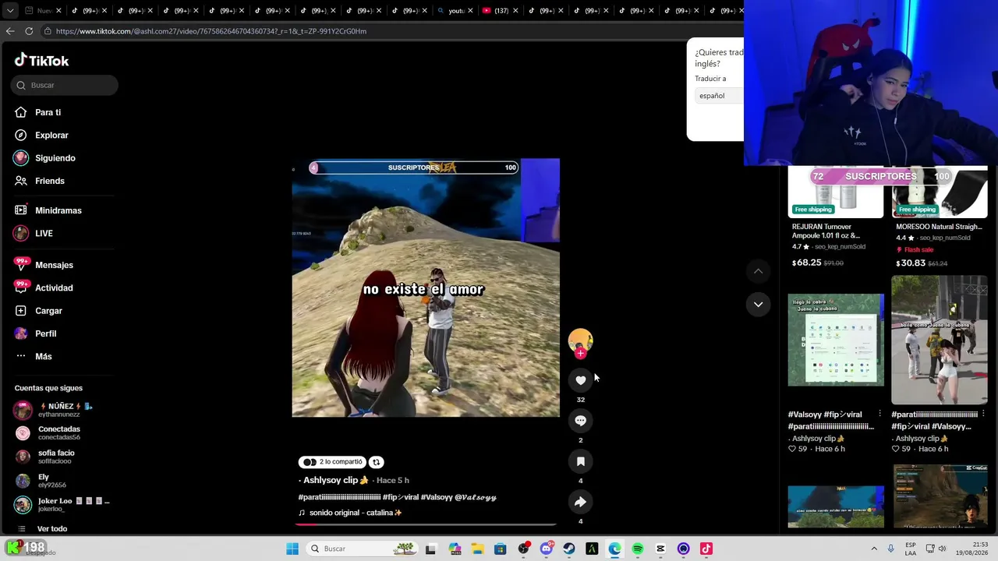Seek on the video progress bar
Viewport: 998px width, 561px height.
point(426,524)
